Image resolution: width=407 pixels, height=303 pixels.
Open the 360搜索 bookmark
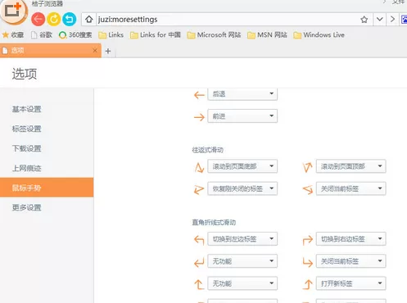click(x=75, y=35)
